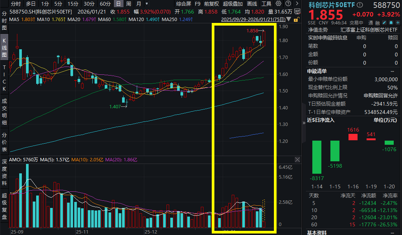Click the 前复权 button
This screenshot has height=235, width=402.
coord(212,4)
